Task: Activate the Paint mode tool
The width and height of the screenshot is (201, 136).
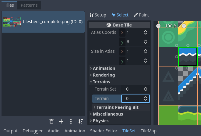Action: (141, 15)
